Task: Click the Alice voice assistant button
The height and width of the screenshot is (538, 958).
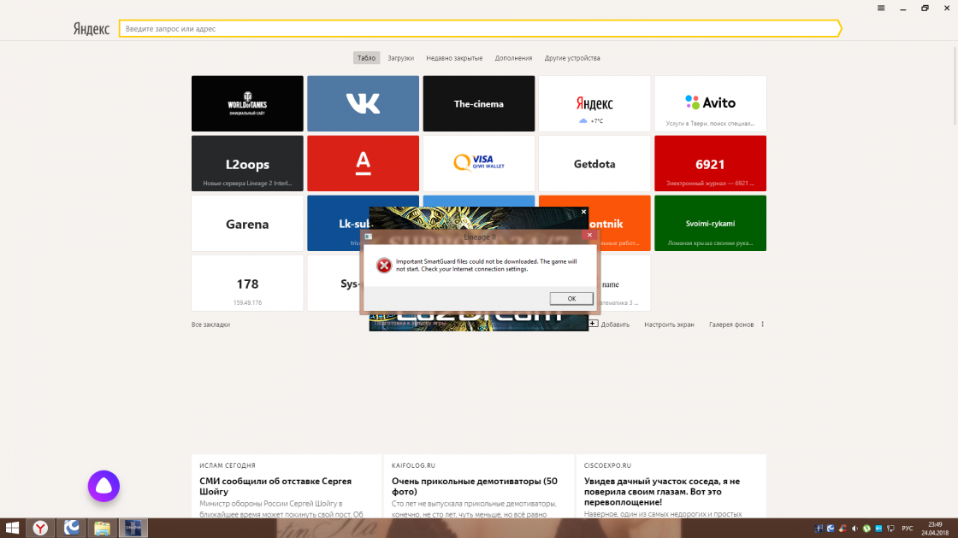Action: coord(103,486)
